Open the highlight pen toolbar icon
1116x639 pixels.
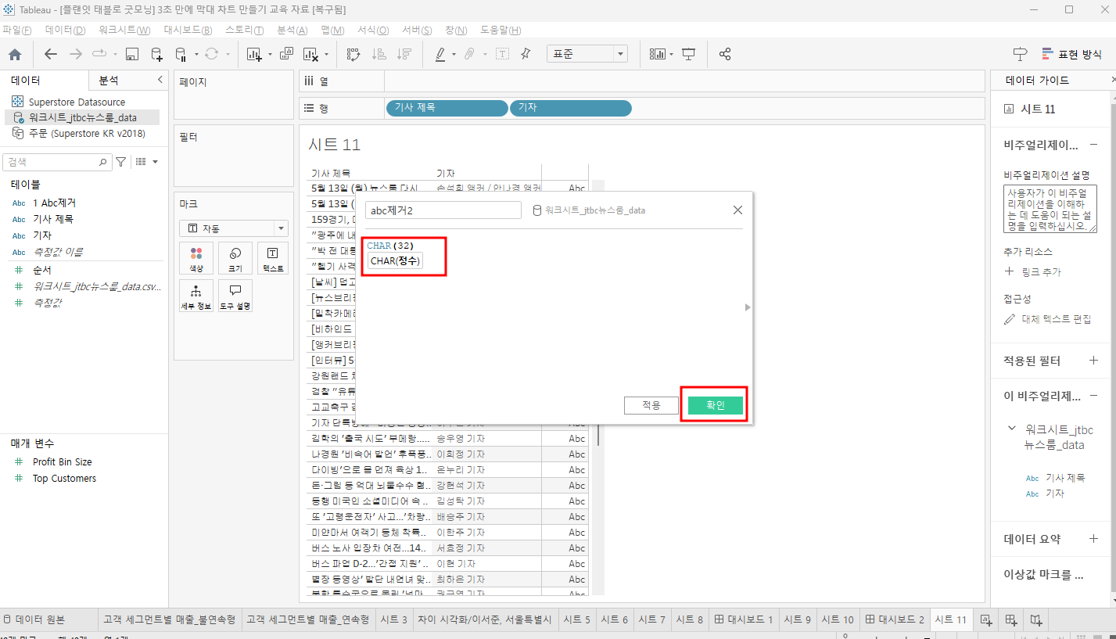[440, 54]
